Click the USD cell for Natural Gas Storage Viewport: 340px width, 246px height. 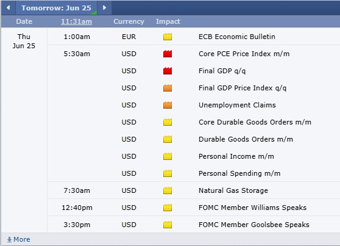click(x=129, y=190)
